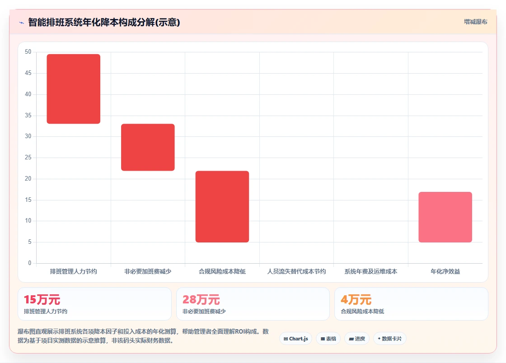The image size is (506, 363).
Task: Click the 表格 tag chip
Action: [x=328, y=339]
